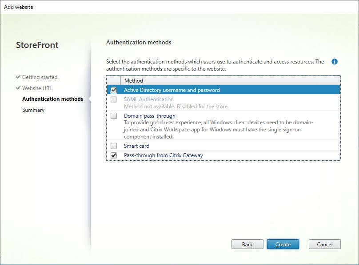Click the Smart card link text

136,146
